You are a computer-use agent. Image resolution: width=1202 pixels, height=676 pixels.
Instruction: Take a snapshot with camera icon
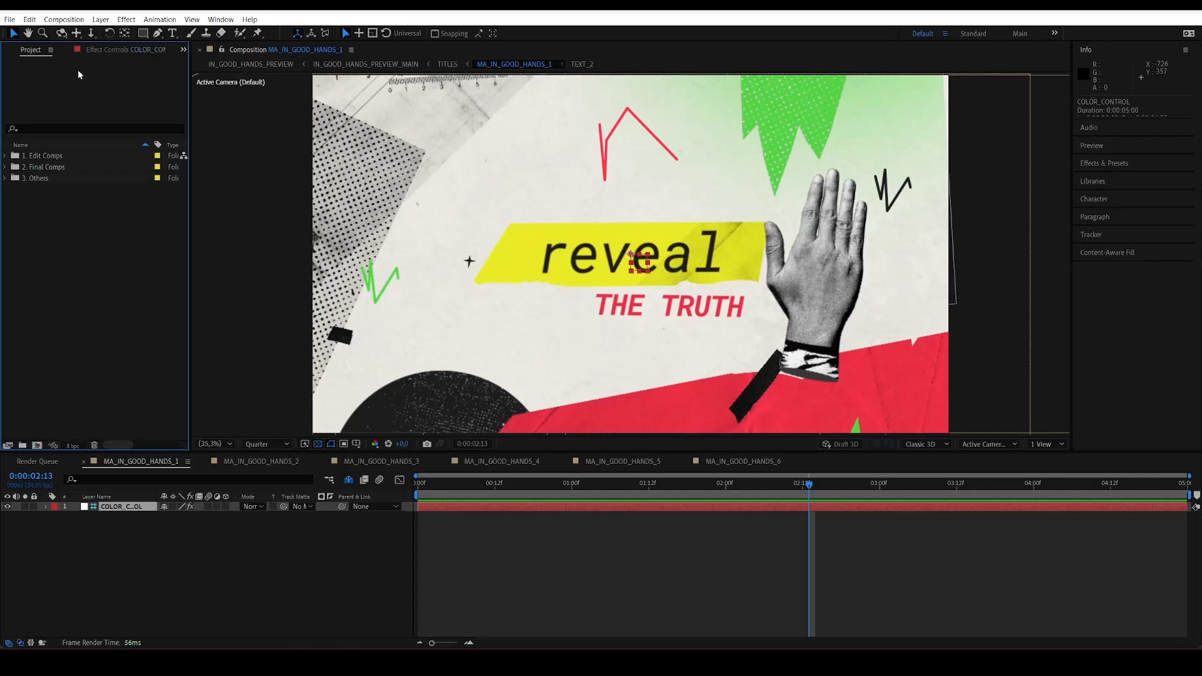(x=427, y=444)
